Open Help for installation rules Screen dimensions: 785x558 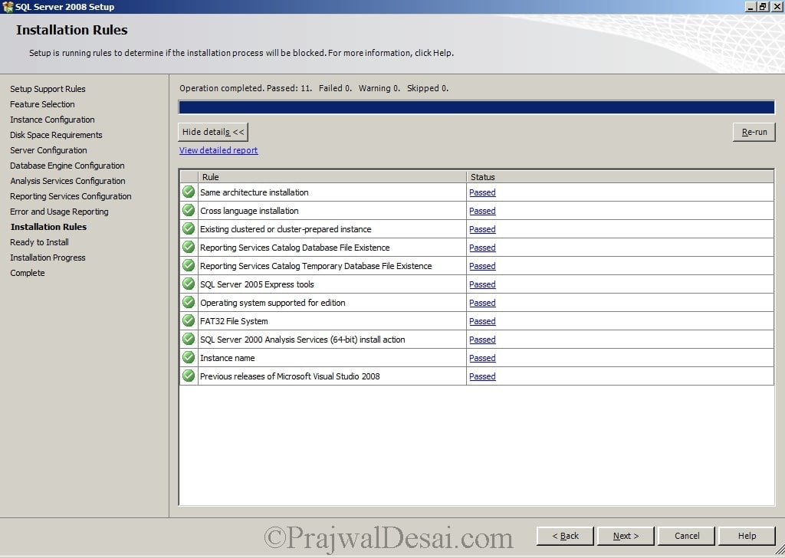tap(747, 536)
